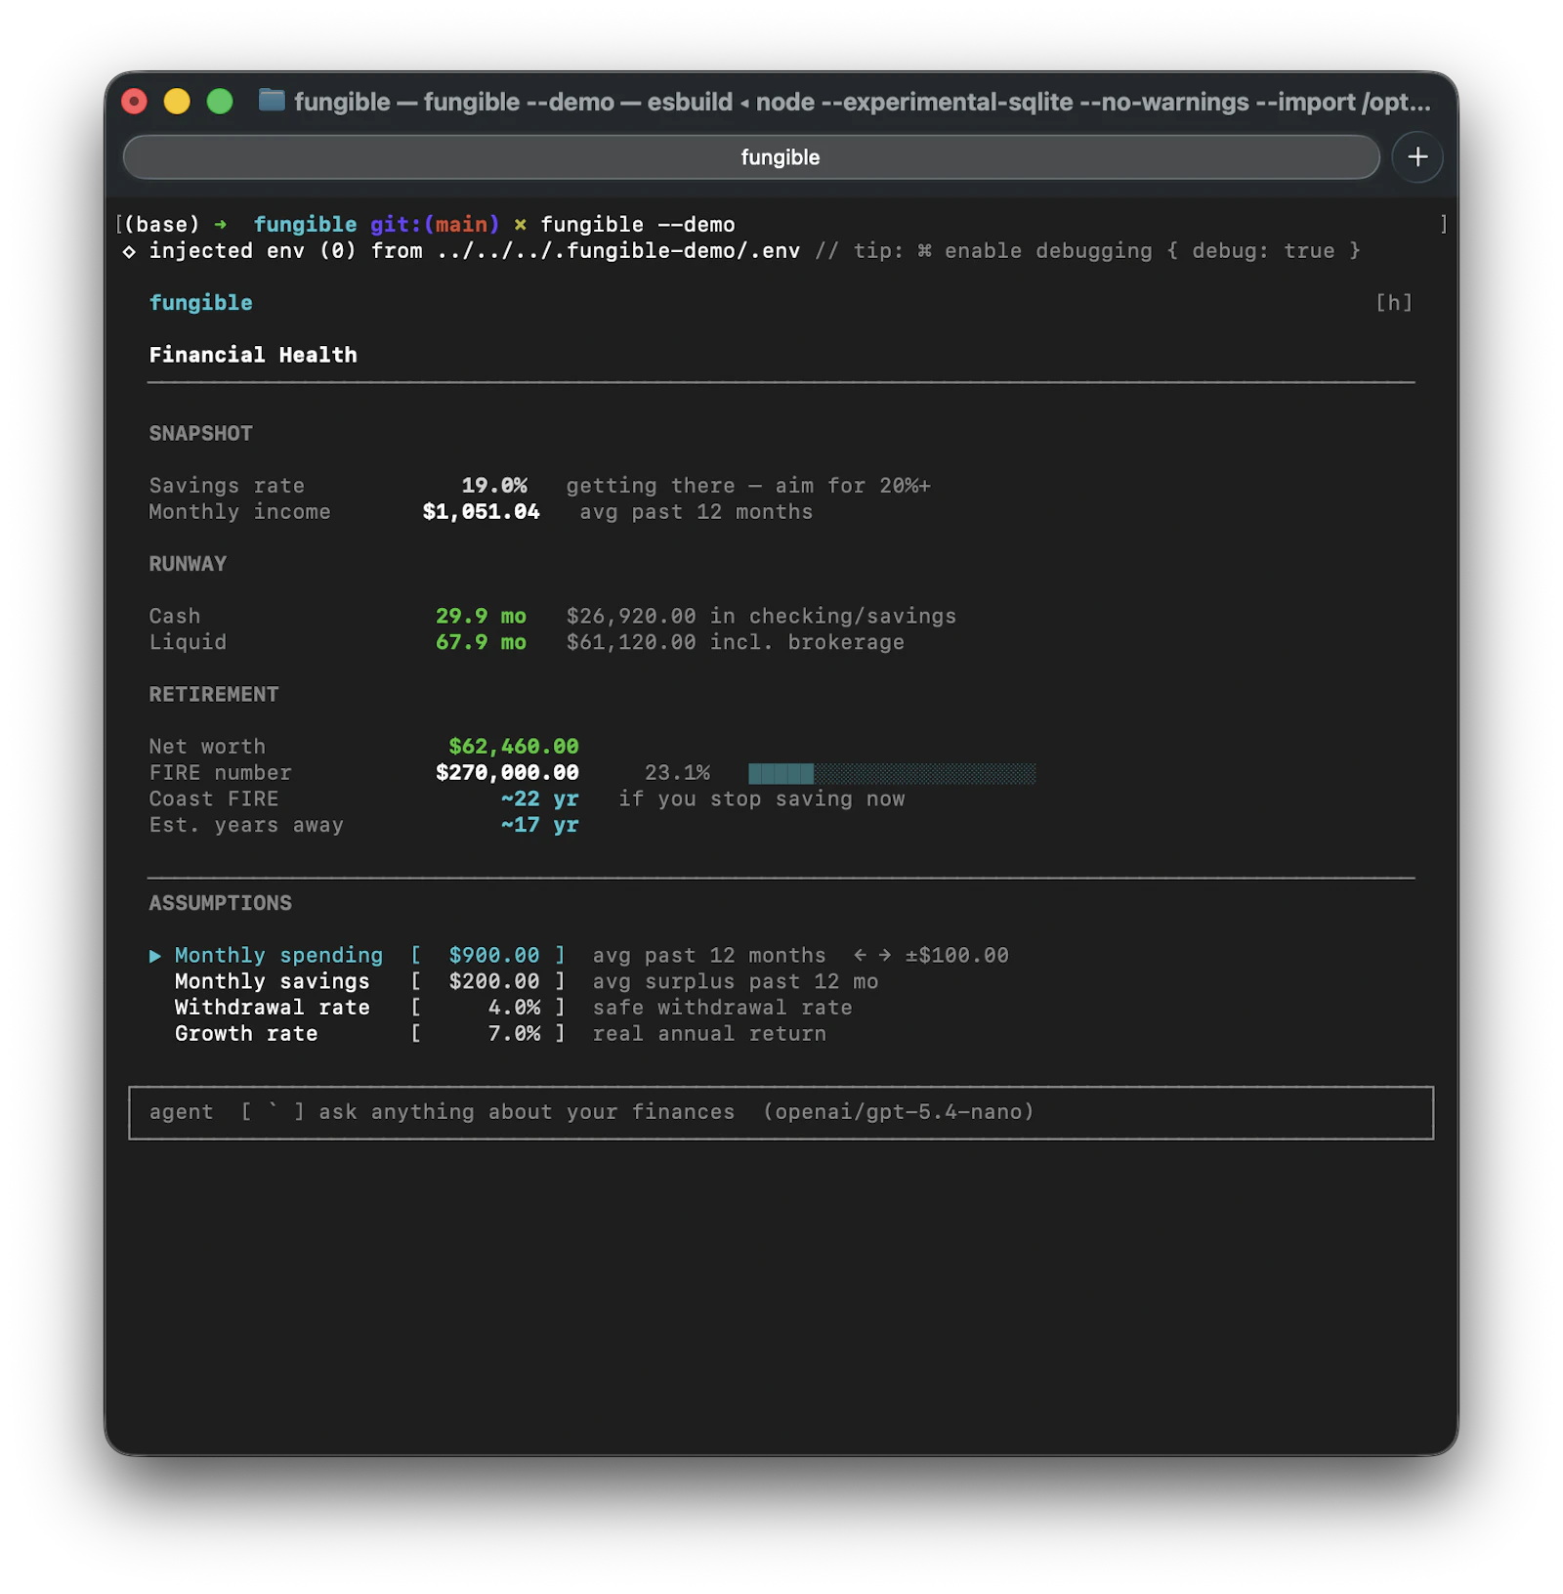Click the FIRE progress bar

click(x=892, y=773)
